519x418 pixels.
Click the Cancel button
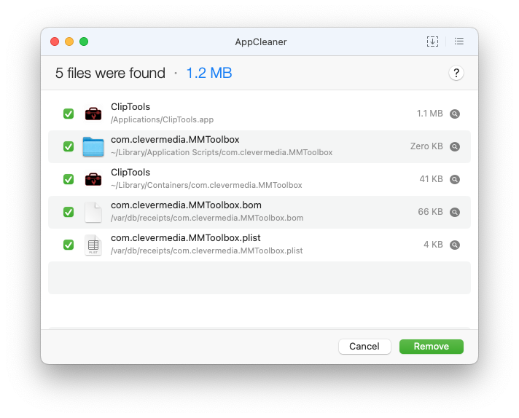[364, 347]
